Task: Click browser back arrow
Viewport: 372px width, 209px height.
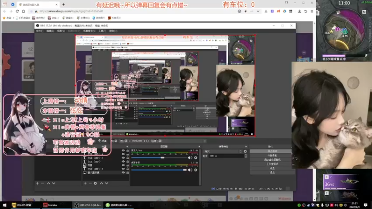Action: 5,11
